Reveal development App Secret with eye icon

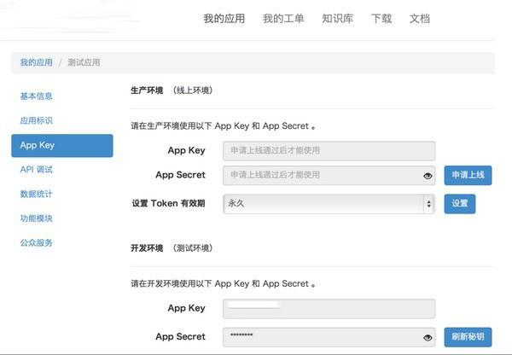point(428,337)
